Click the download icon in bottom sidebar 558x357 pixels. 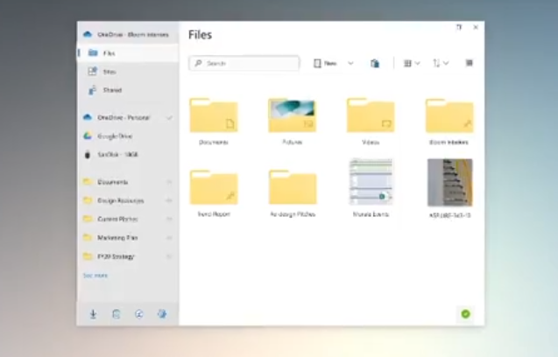click(92, 314)
